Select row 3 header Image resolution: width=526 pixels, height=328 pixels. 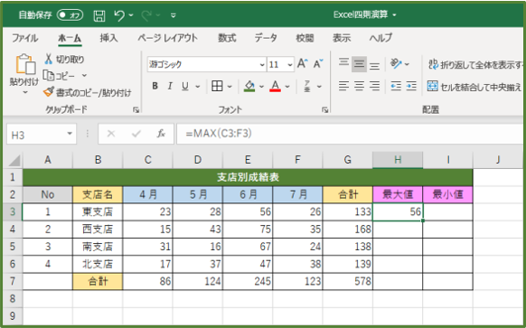tap(13, 211)
